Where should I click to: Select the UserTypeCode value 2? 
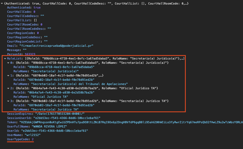click(32, 139)
